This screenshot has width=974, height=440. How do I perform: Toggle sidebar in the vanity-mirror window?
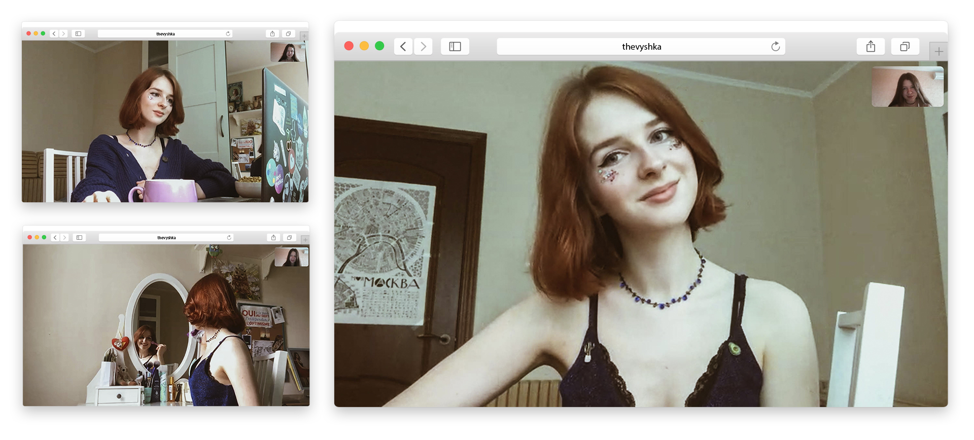click(79, 238)
